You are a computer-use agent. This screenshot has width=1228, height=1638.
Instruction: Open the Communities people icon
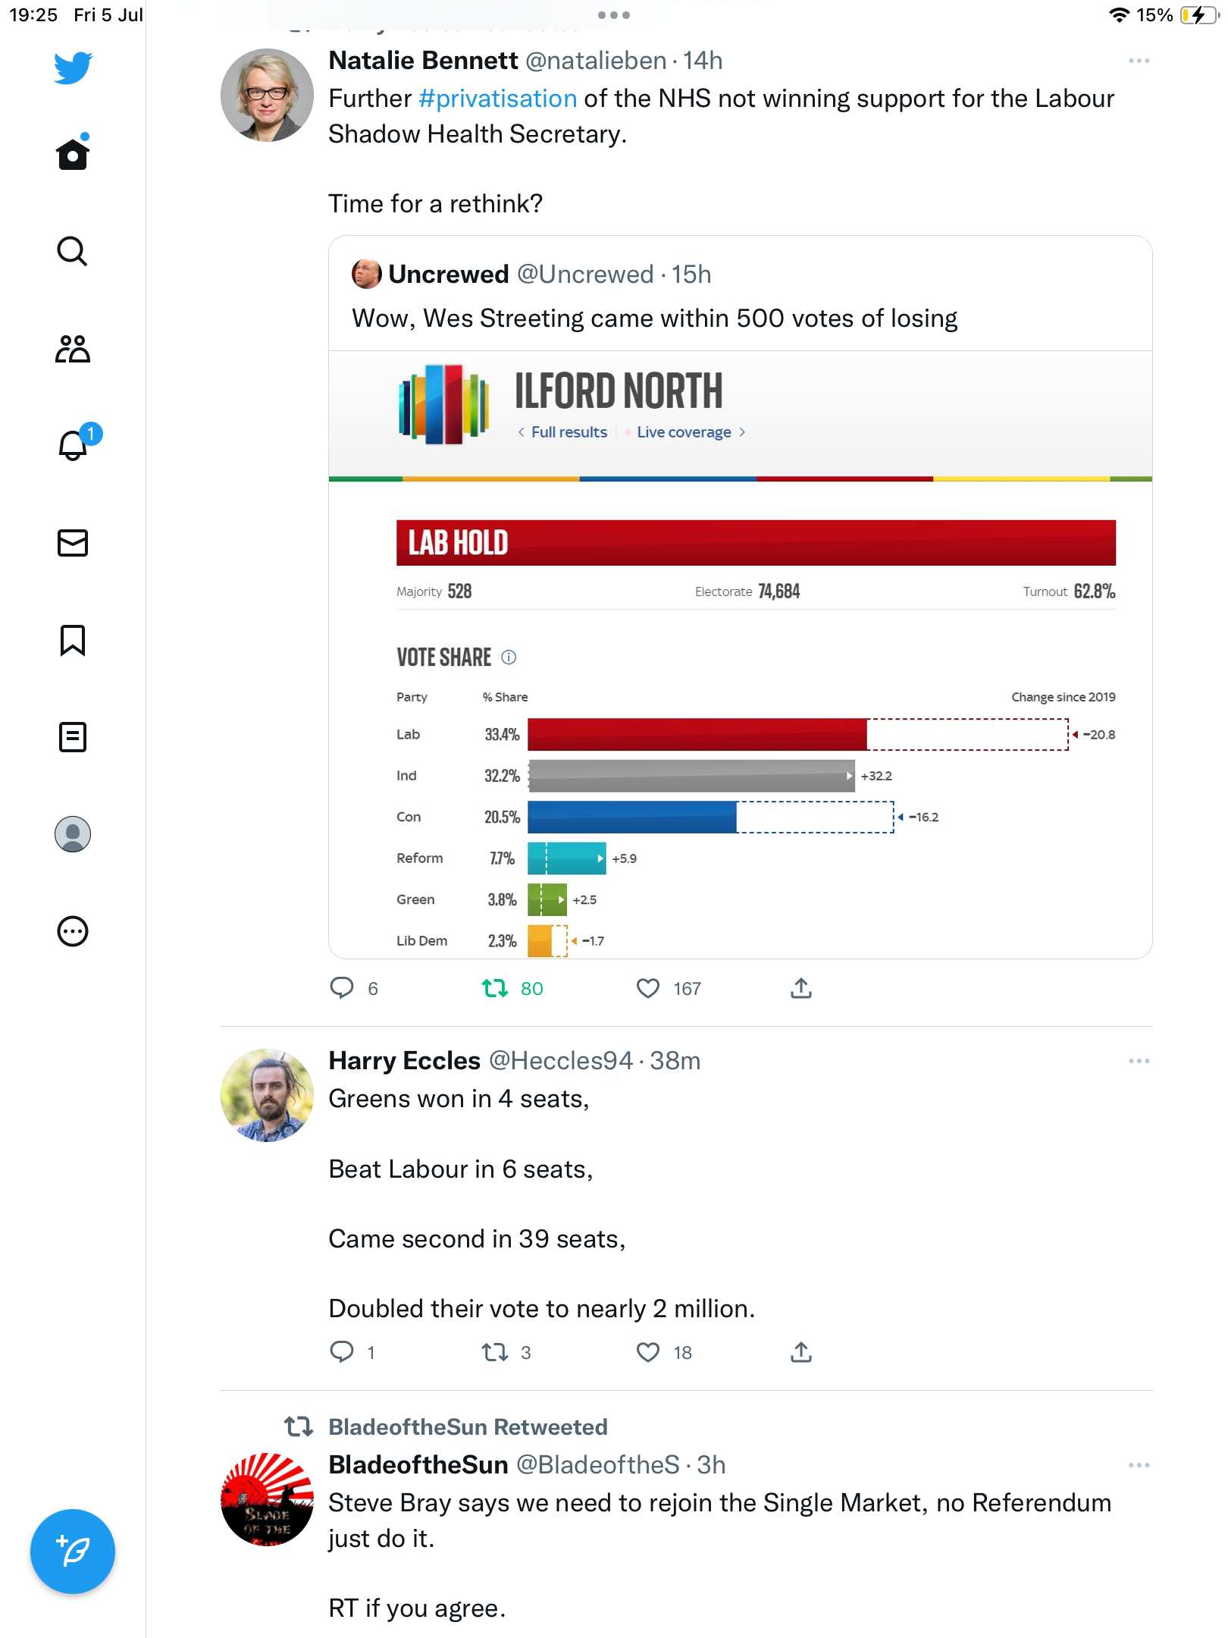(x=73, y=349)
